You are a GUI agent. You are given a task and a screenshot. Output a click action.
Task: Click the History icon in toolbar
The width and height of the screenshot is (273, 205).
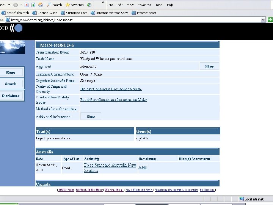click(x=89, y=5)
